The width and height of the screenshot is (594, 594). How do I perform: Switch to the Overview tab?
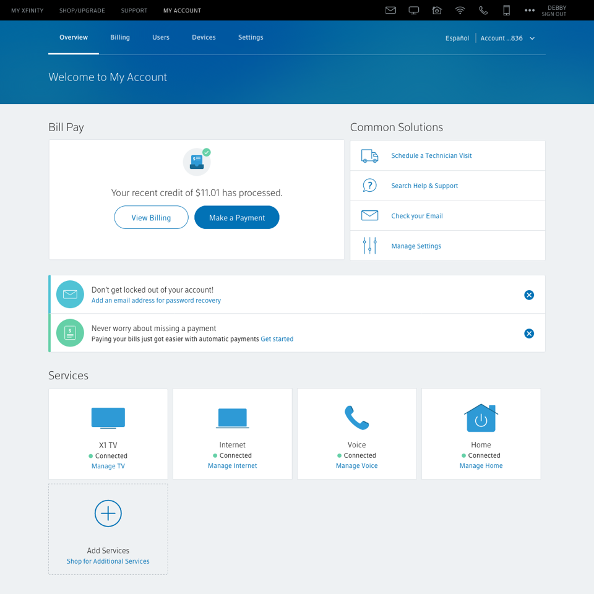coord(74,38)
